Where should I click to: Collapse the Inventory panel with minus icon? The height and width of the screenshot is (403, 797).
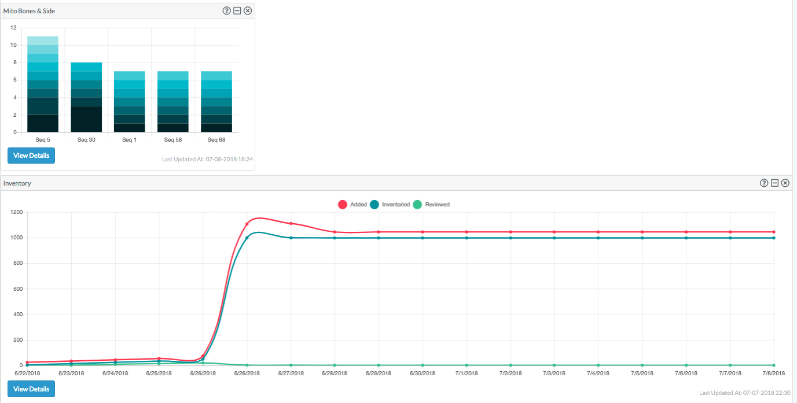[x=774, y=183]
